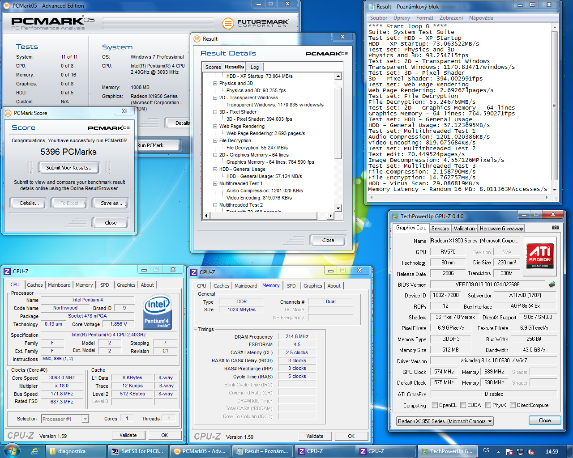Viewport: 573px width, 458px height.
Task: Click the Run PCMark button
Action: [x=157, y=145]
